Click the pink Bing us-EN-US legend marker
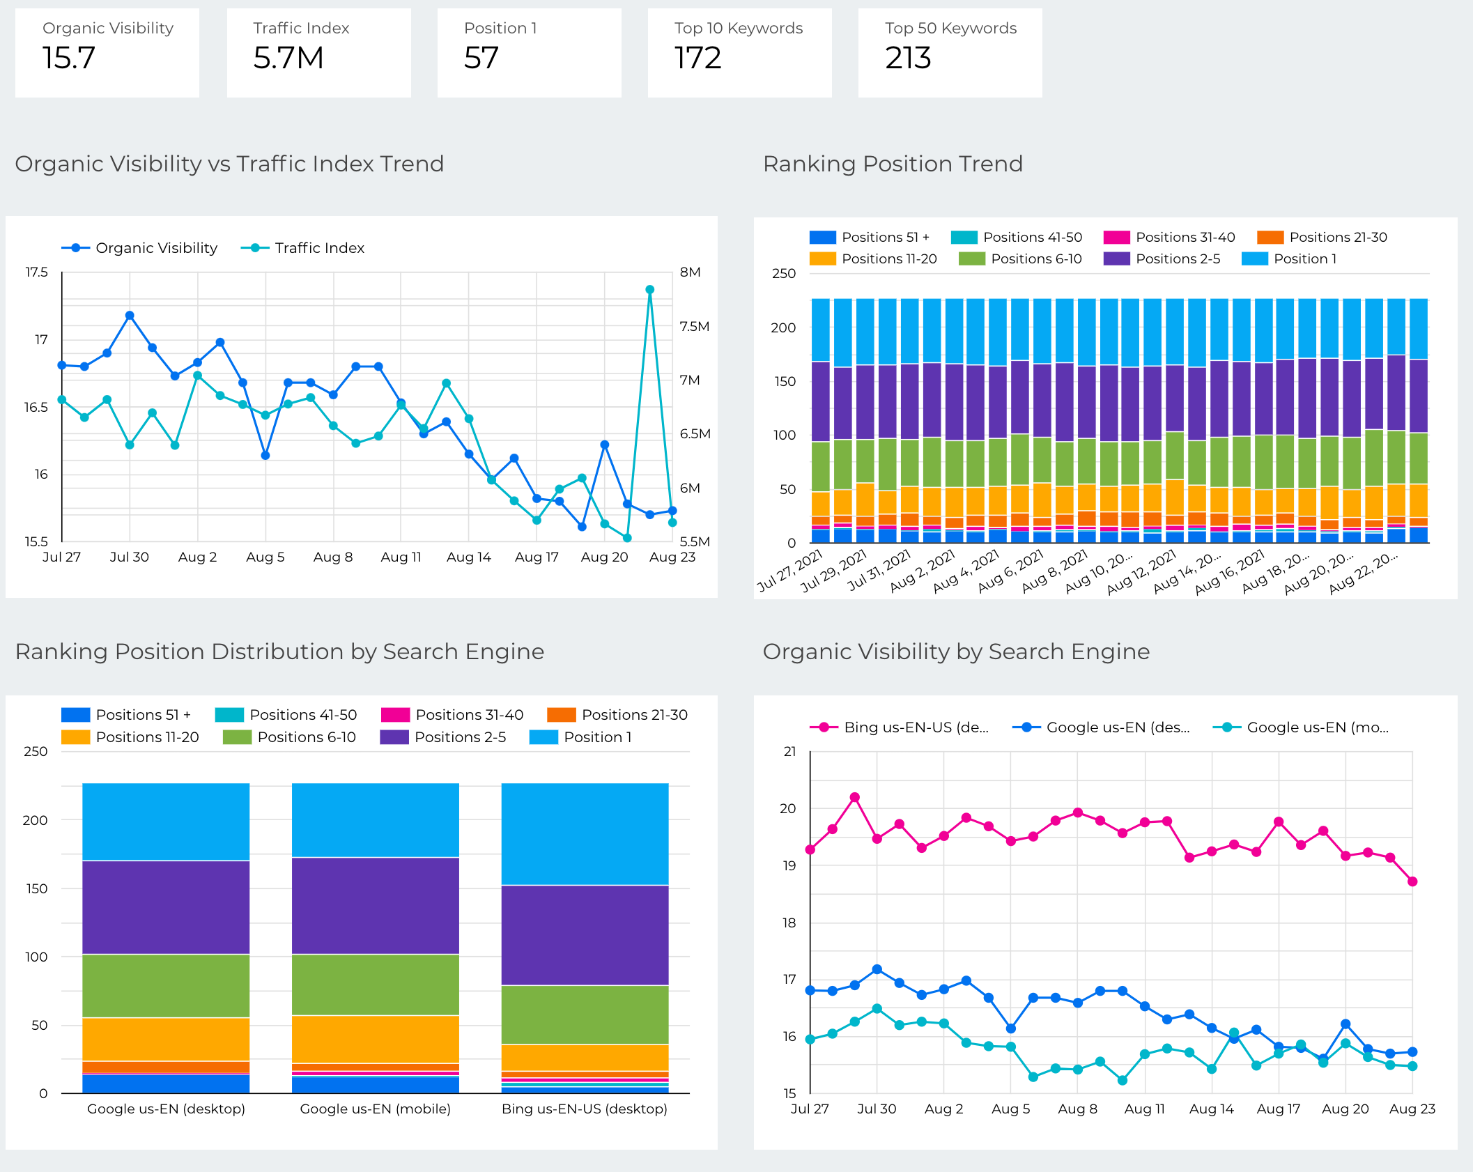Screen dimensions: 1473x1172 [822, 727]
